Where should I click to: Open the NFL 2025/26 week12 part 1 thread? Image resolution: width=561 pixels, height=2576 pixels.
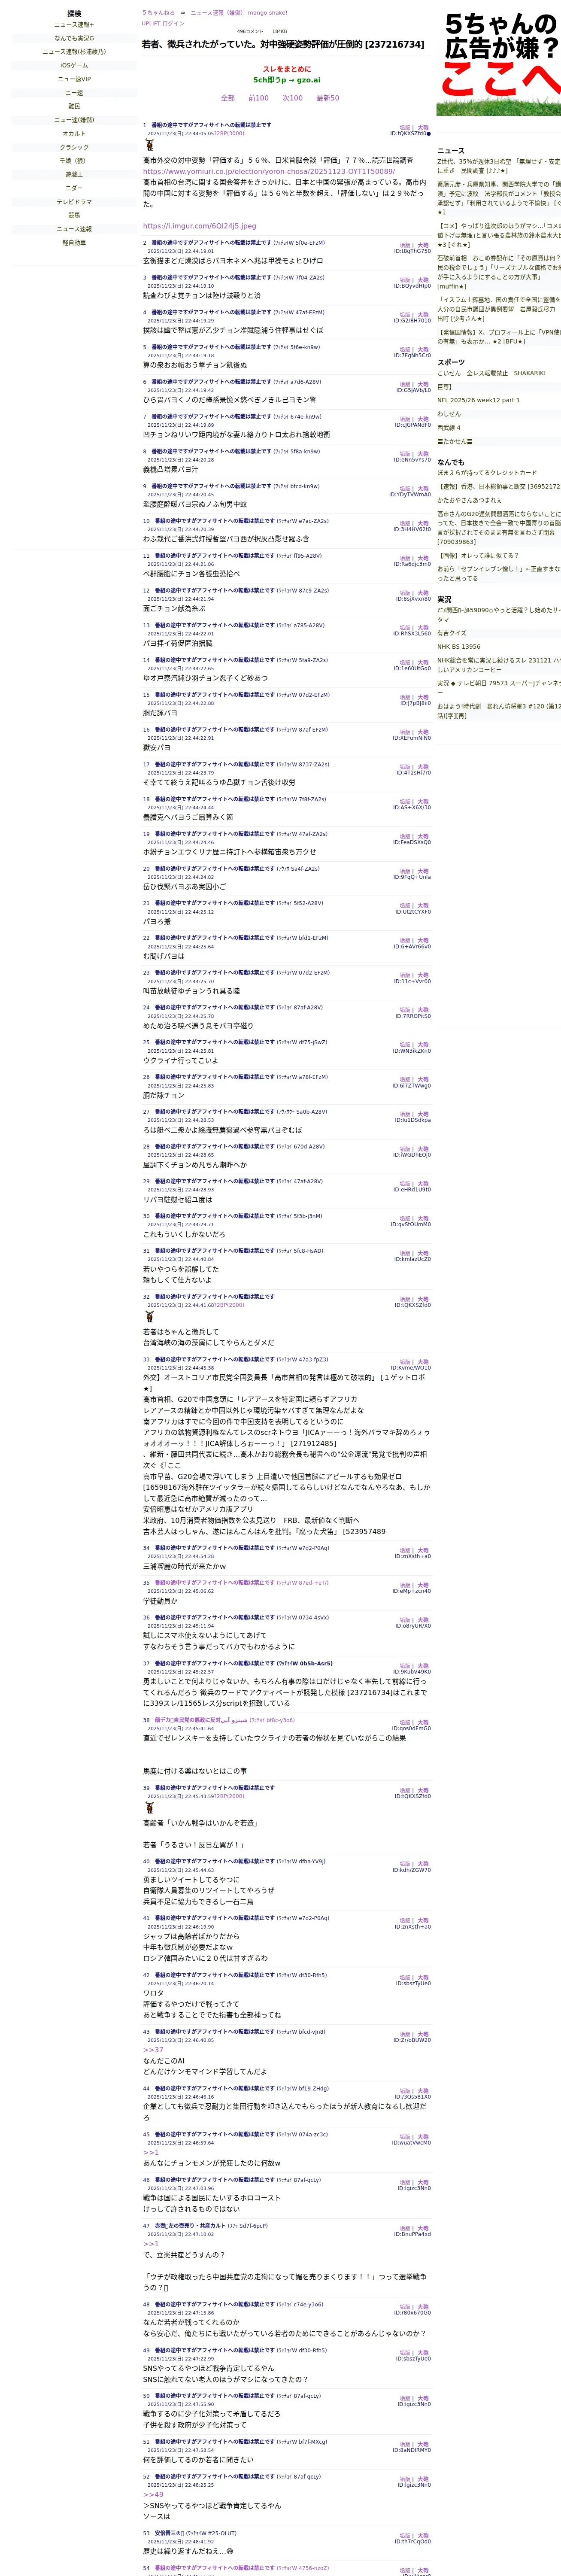478,400
